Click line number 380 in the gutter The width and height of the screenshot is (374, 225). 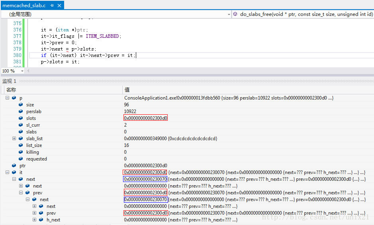pos(17,55)
